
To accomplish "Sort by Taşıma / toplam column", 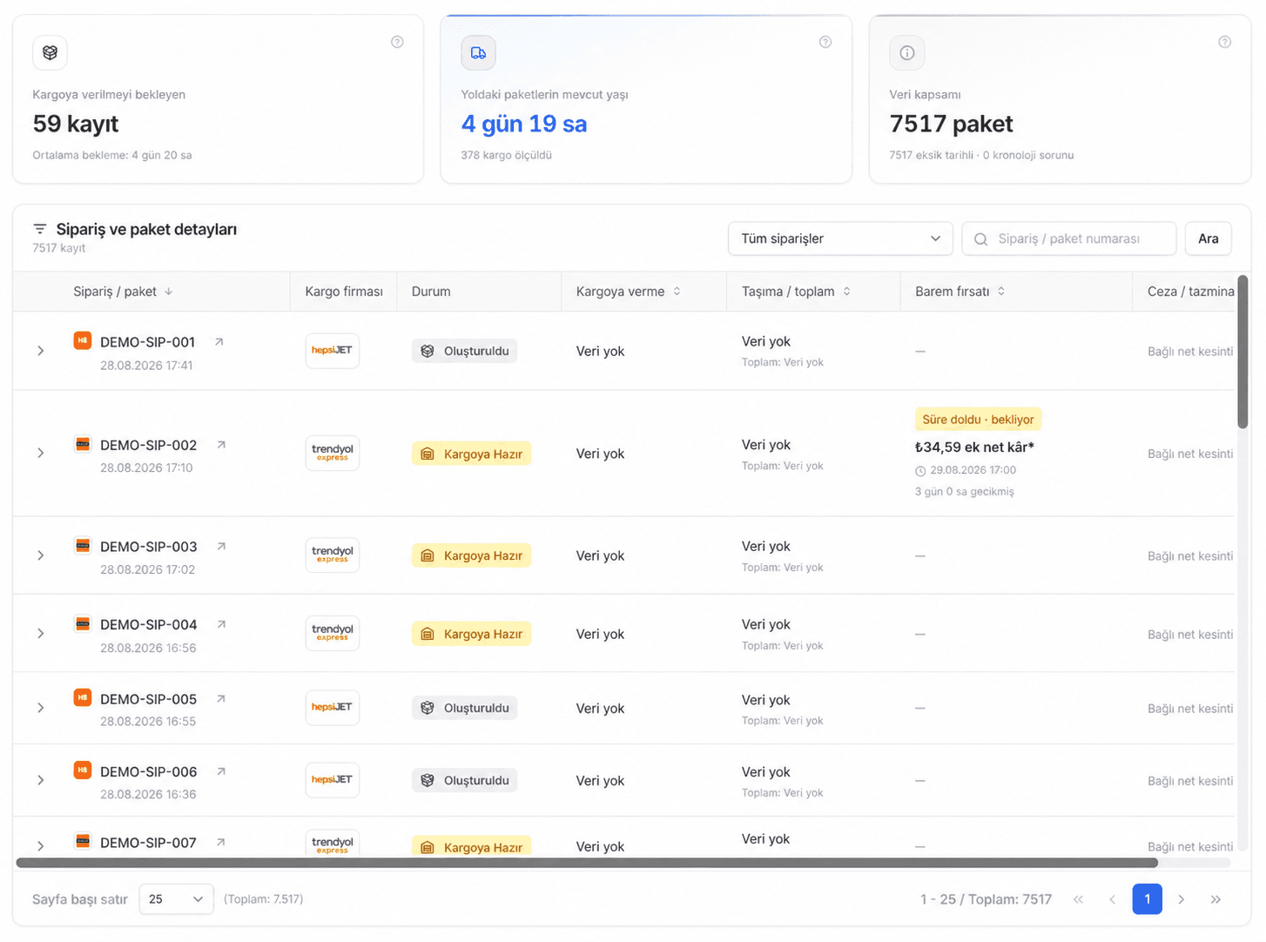I will click(797, 292).
